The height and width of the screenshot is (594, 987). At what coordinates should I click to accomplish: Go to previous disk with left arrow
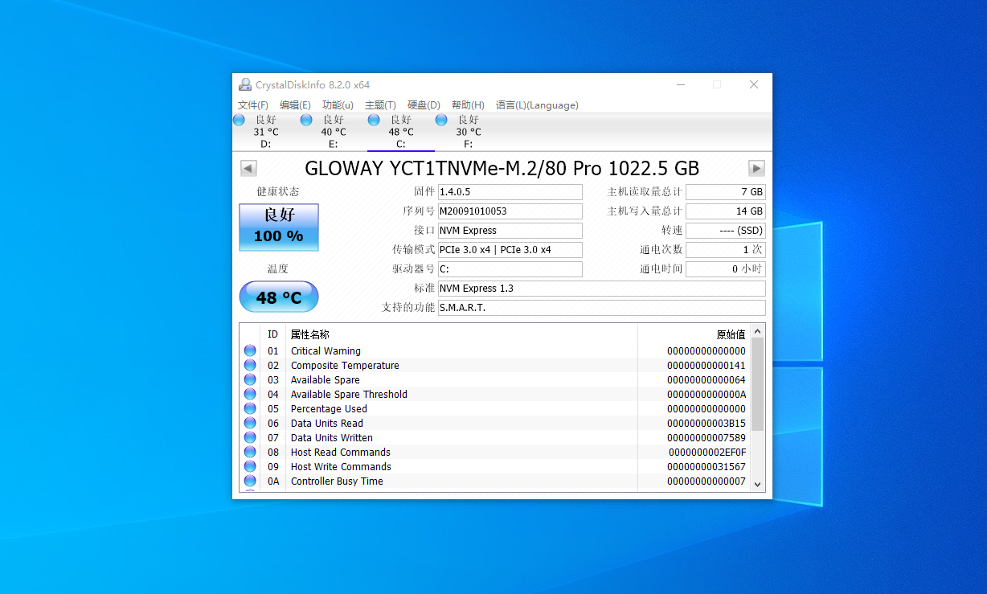pyautogui.click(x=248, y=168)
